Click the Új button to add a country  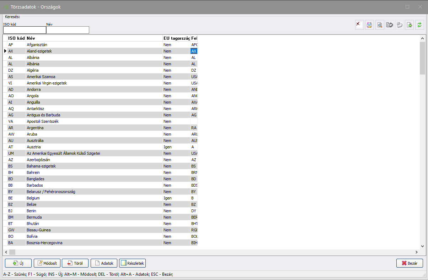pos(18,263)
